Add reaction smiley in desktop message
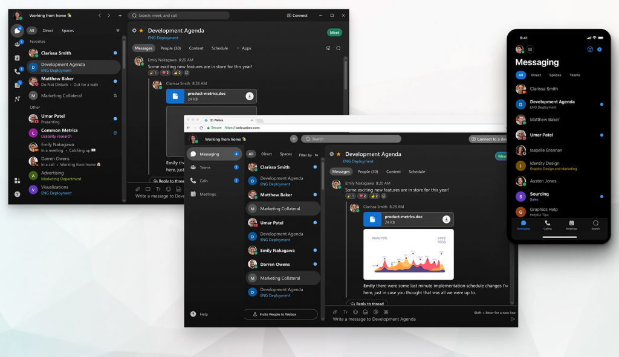 pyautogui.click(x=187, y=73)
